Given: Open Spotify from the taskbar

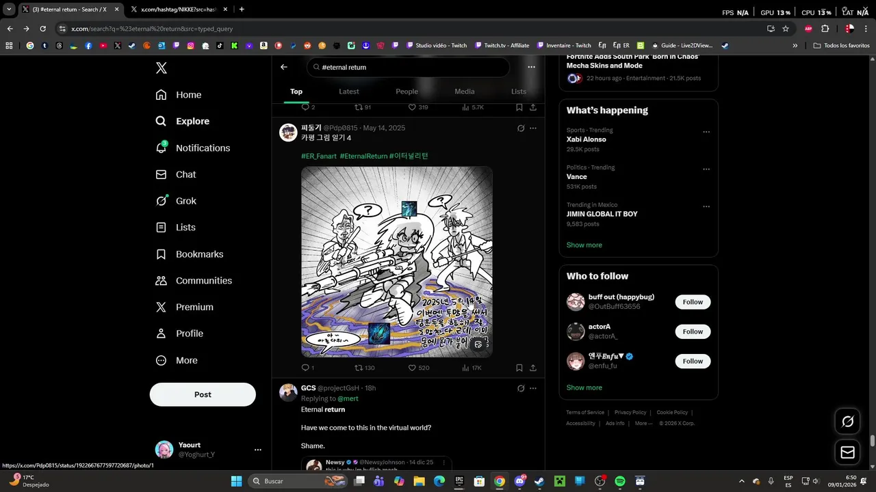Looking at the screenshot, I should pyautogui.click(x=620, y=481).
